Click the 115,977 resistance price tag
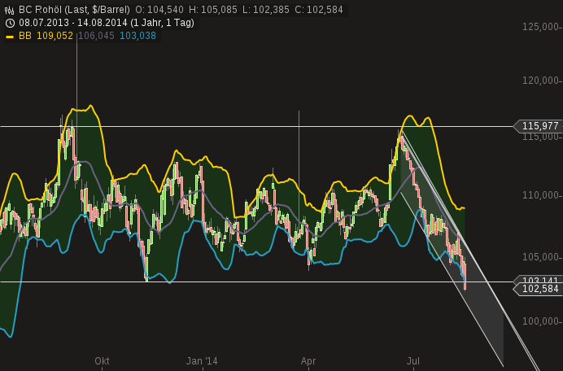Image resolution: width=563 pixels, height=371 pixels. [x=538, y=126]
